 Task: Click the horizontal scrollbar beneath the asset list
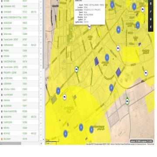[x=10, y=143]
